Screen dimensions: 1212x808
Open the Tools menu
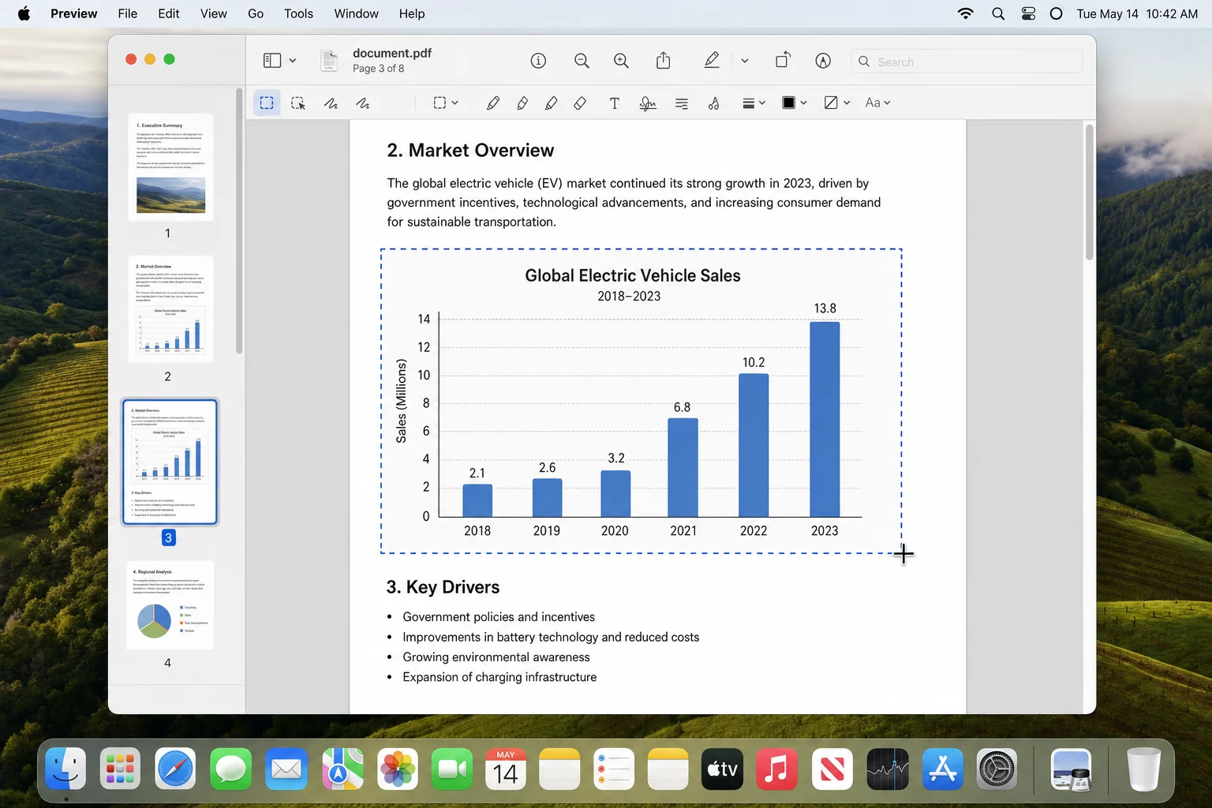point(298,13)
